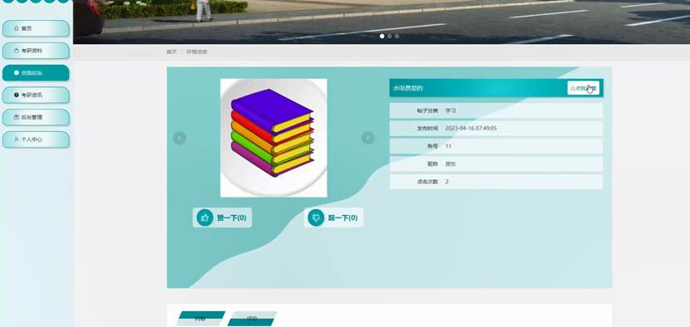Screen dimensions: 690x327
Task: Open the 考研资讯 sidebar menu
Action: [x=36, y=95]
